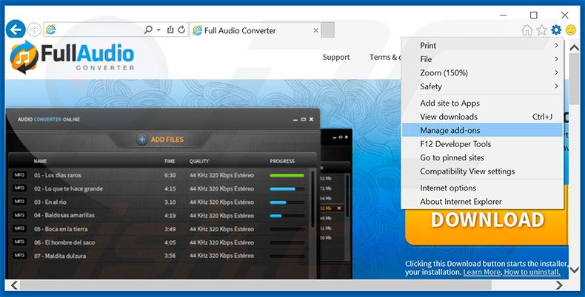Choose Add site to Apps
The width and height of the screenshot is (585, 297).
482,103
